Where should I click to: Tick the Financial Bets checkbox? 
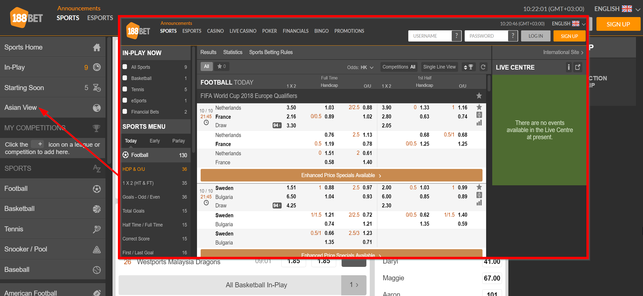pyautogui.click(x=125, y=112)
